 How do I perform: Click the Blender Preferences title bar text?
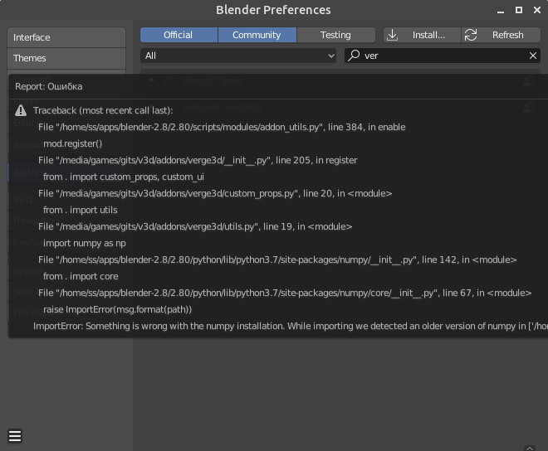pyautogui.click(x=273, y=10)
